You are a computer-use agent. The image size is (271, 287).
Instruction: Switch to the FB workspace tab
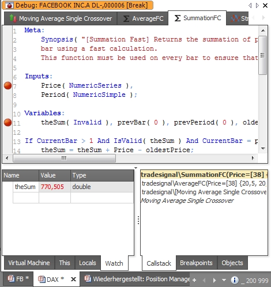click(x=18, y=279)
